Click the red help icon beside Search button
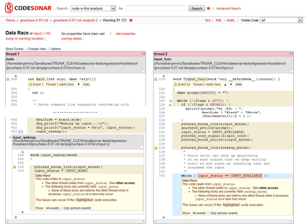Screen dimensions: 306x224 (209, 9)
